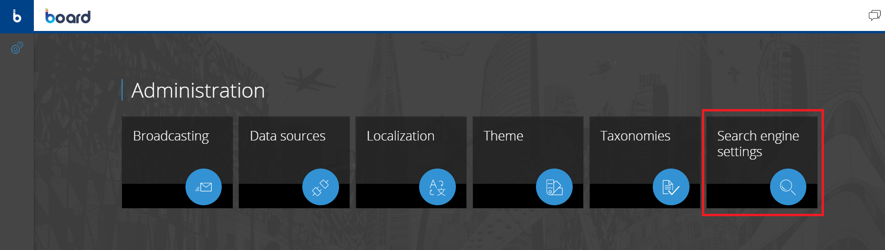Click the Theme palette icon
This screenshot has width=885, height=250.
(x=554, y=187)
